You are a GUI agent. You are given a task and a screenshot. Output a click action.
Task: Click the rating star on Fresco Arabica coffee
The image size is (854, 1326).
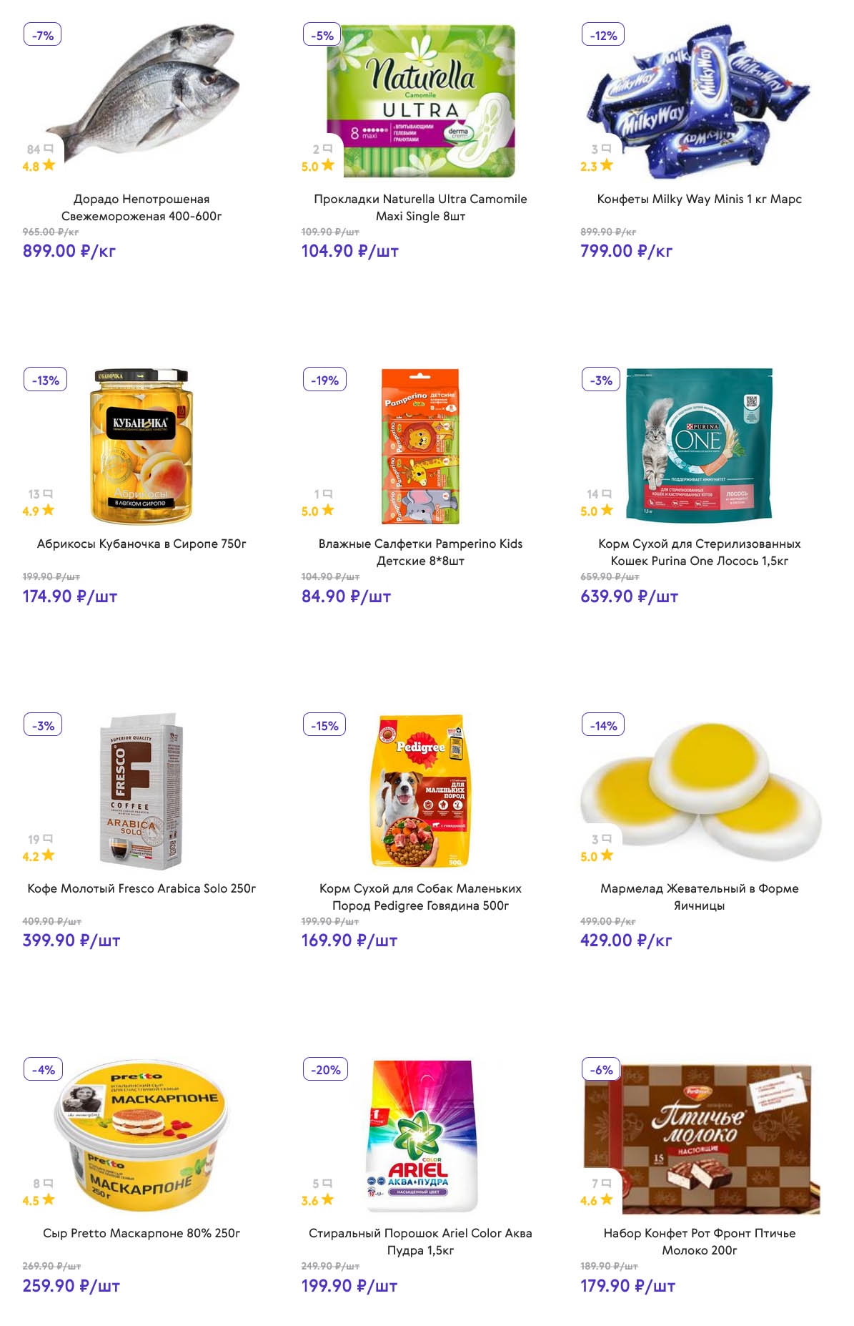(x=48, y=855)
